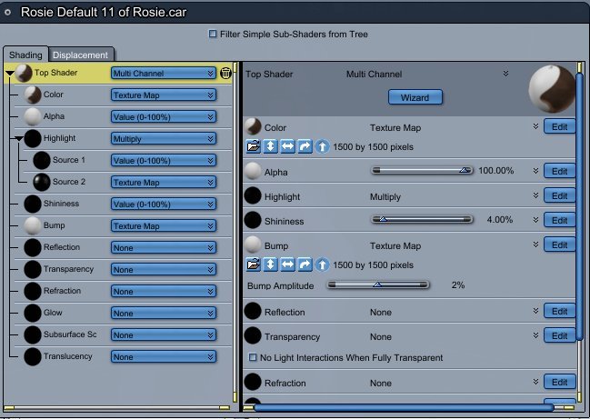Click the detail panel horizontal scrollbar
Viewport: 590px width, 419px height.
(404, 407)
